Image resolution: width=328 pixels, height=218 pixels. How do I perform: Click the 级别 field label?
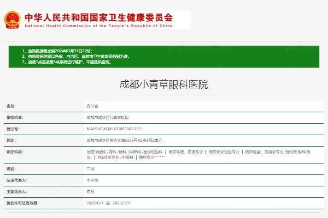coord(11,168)
